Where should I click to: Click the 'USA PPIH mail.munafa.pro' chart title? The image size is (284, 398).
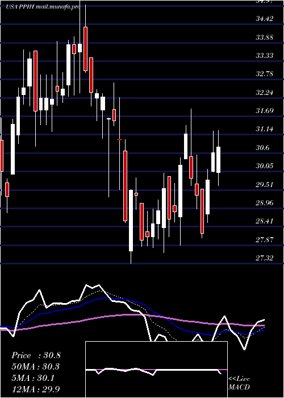pyautogui.click(x=43, y=7)
